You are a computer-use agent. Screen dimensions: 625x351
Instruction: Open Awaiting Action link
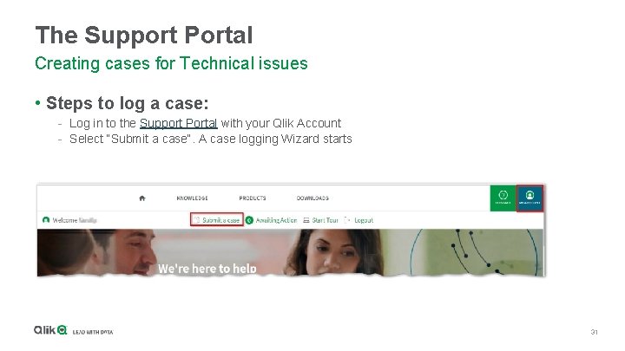pos(276,220)
